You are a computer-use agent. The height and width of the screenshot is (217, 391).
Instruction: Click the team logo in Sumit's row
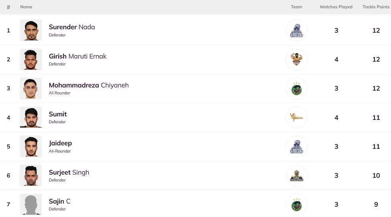296,117
